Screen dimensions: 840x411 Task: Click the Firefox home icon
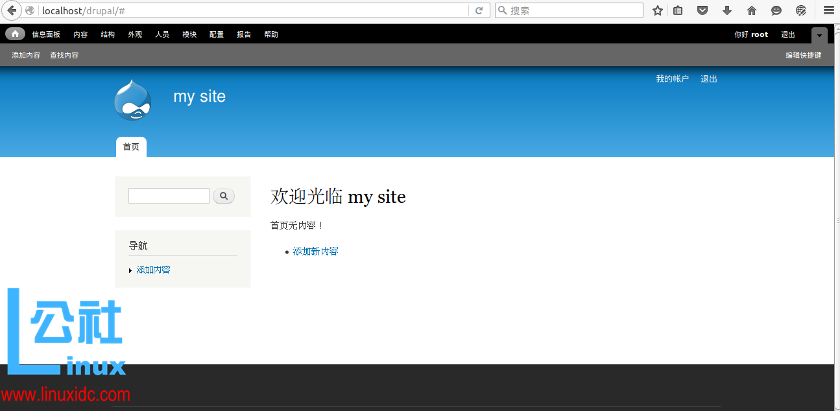tap(751, 10)
